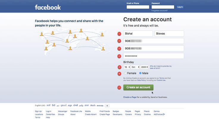Click the AdChoices icon in the footer
Image resolution: width=219 pixels, height=122 pixels.
pos(164,114)
